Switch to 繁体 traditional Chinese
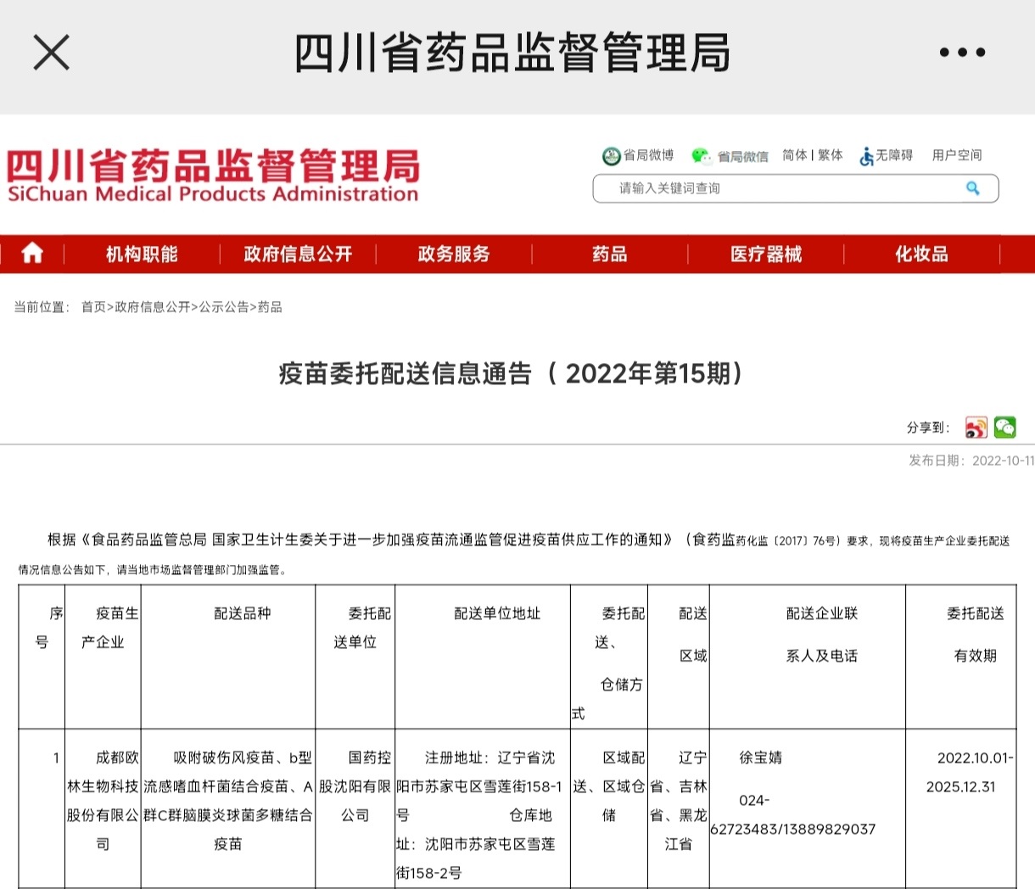The height and width of the screenshot is (889, 1035). 831,155
